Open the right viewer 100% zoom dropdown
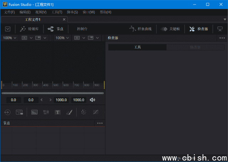Image resolution: width=228 pixels, height=162 pixels. coord(62,38)
